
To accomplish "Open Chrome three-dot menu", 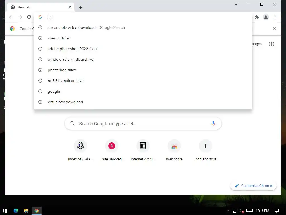I will click(x=275, y=17).
